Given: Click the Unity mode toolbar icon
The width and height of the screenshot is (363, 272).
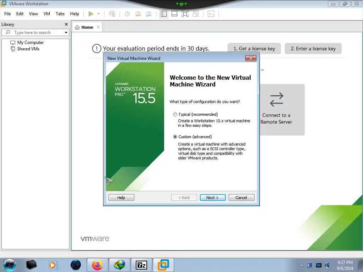Looking at the screenshot, I should pos(196,14).
